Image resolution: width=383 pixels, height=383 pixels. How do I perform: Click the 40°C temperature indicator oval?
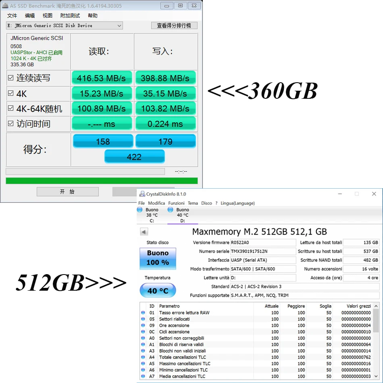[x=158, y=290]
